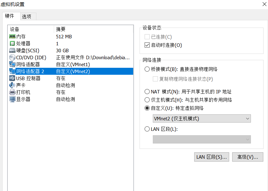Click the LAN 区段(S)... button
The image size is (268, 191).
(212, 157)
